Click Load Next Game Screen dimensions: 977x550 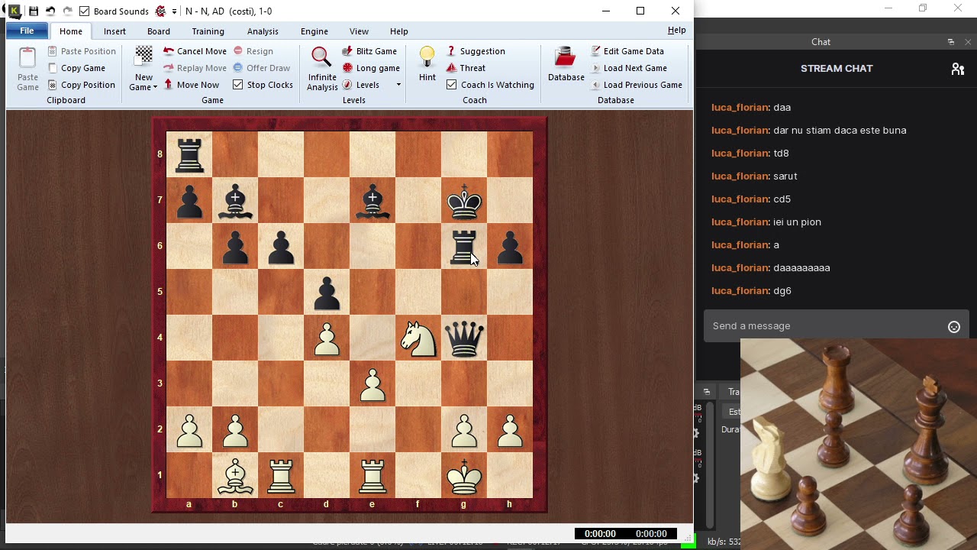coord(629,68)
